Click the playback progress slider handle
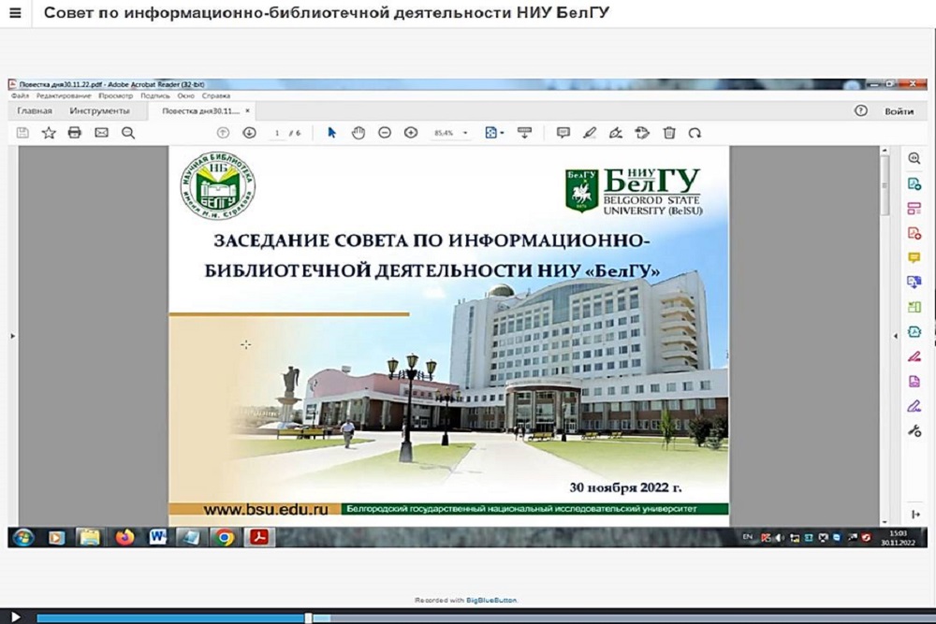 [x=309, y=617]
